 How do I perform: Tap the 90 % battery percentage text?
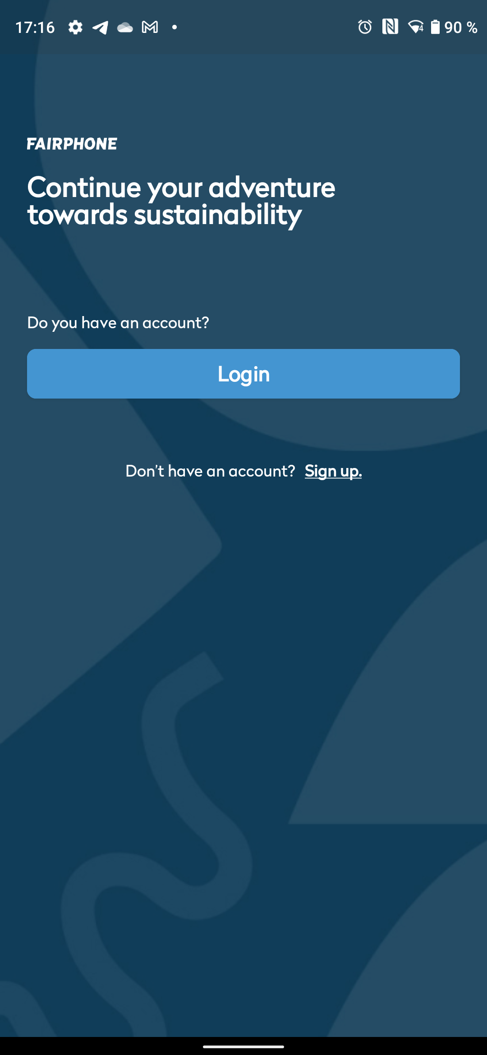point(461,28)
